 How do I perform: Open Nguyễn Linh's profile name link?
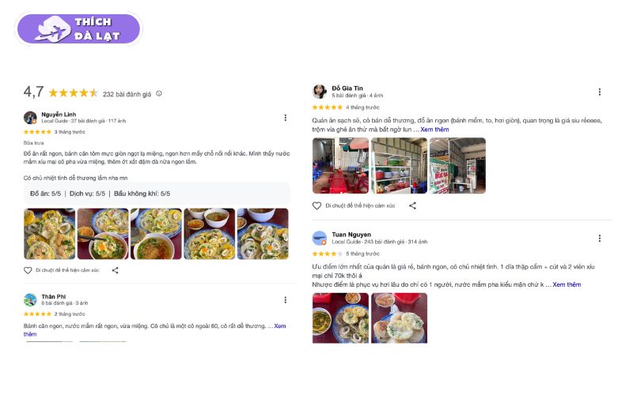pyautogui.click(x=59, y=115)
